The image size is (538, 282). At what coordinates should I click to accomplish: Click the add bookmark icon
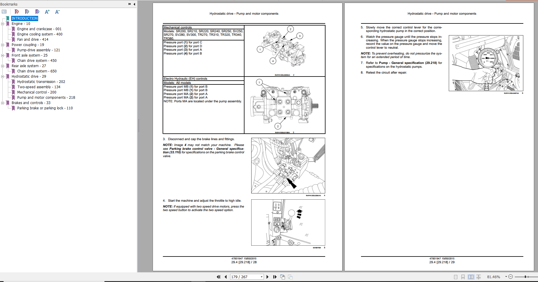click(27, 12)
